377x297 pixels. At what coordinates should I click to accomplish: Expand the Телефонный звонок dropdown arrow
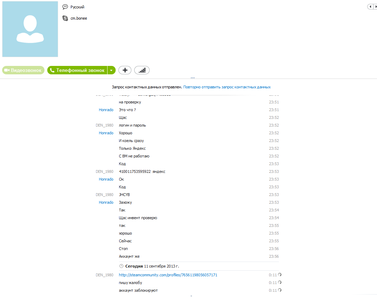click(x=111, y=70)
